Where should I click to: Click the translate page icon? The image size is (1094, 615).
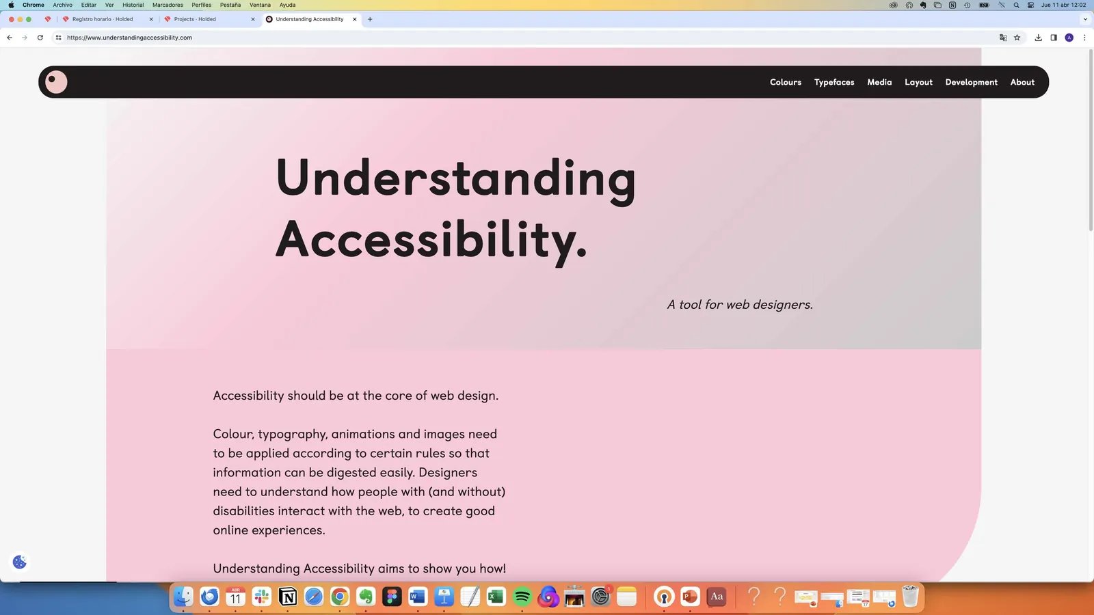[1003, 38]
